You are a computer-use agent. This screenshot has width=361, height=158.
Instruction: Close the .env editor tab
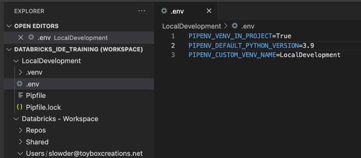point(209,11)
